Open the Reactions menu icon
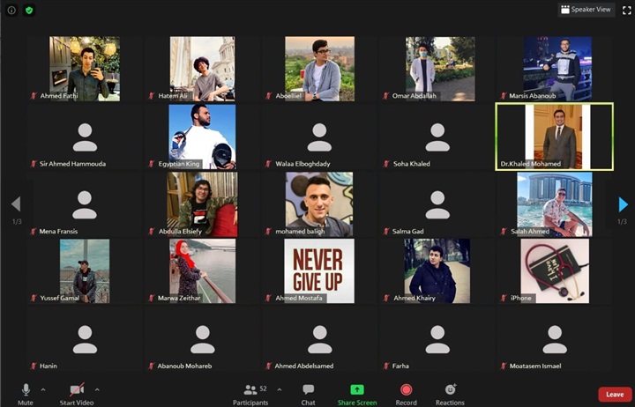 [450, 389]
